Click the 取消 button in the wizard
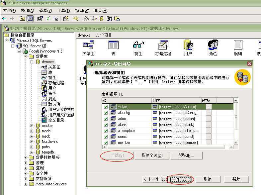 (208, 179)
